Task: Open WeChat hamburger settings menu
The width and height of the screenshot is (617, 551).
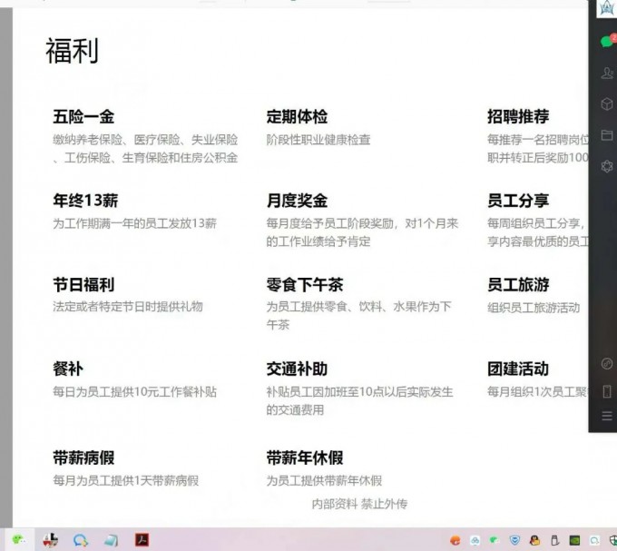Action: point(607,416)
